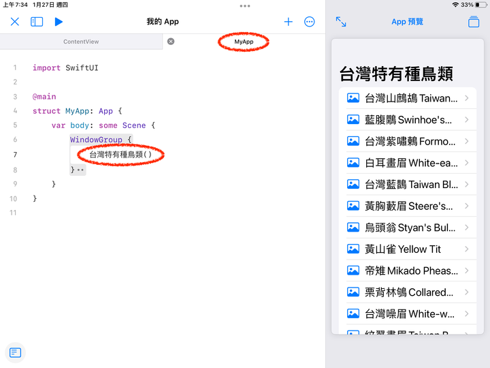This screenshot has height=368, width=490.
Task: Tap chevron on 藍腹鷴 row
Action: click(467, 120)
